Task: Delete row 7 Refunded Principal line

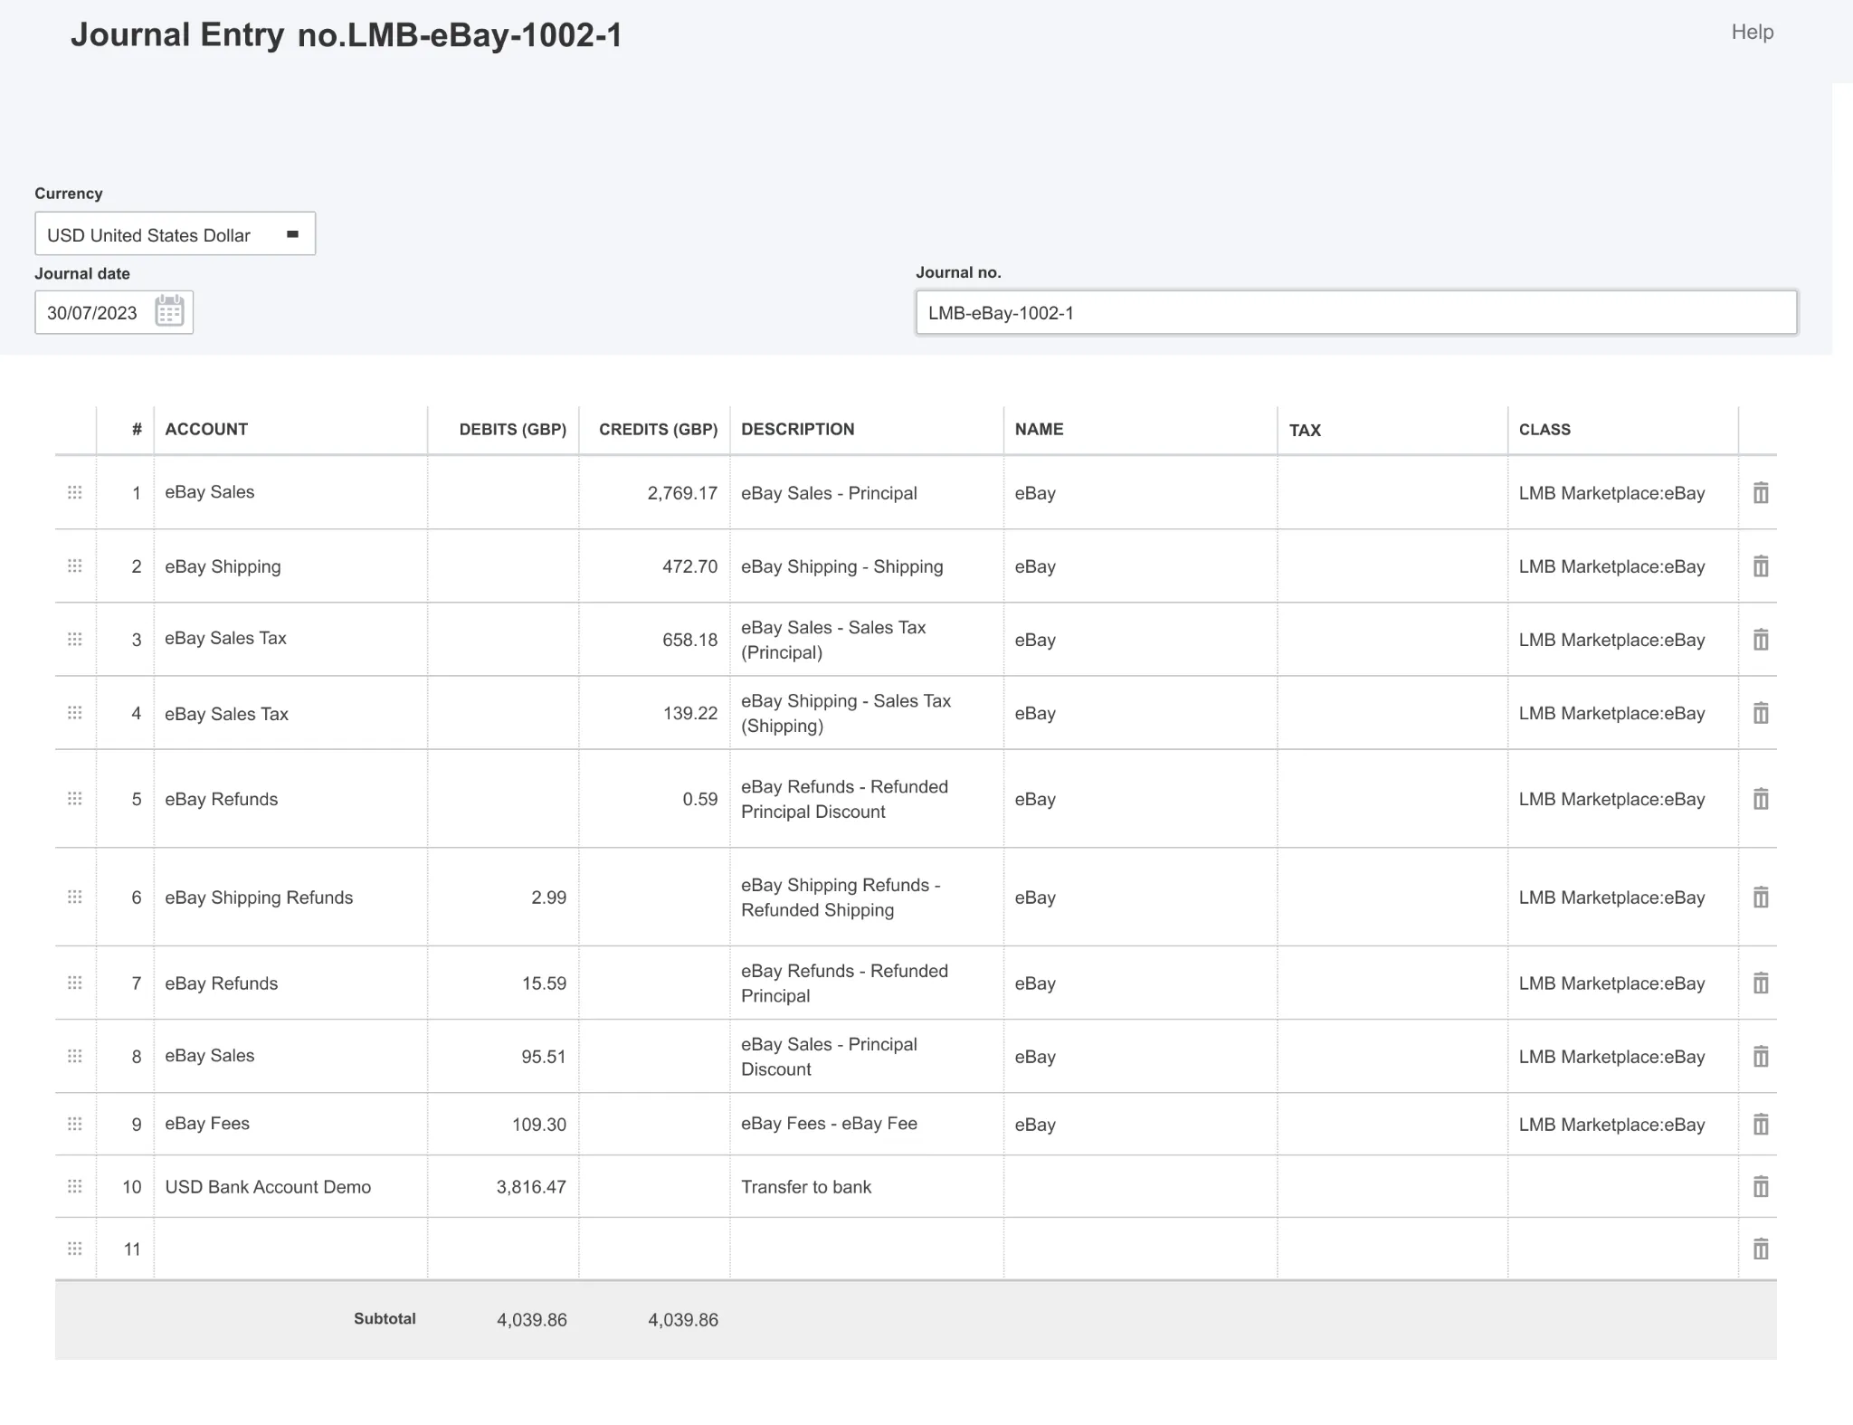Action: click(1761, 983)
